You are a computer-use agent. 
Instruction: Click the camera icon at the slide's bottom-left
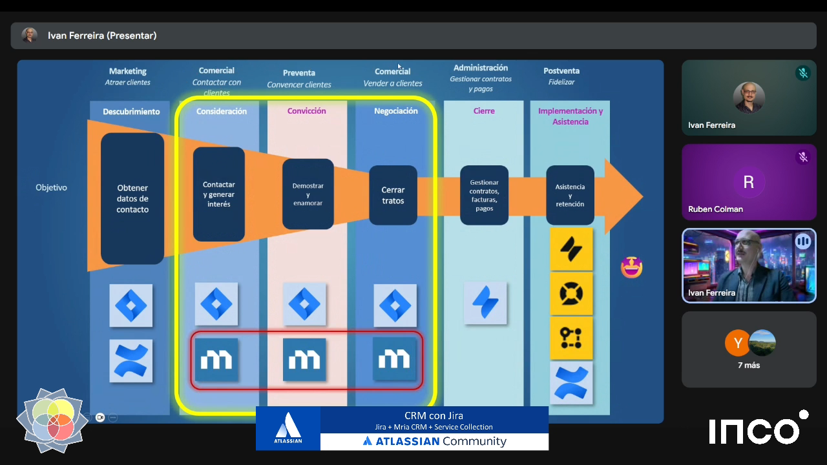100,417
